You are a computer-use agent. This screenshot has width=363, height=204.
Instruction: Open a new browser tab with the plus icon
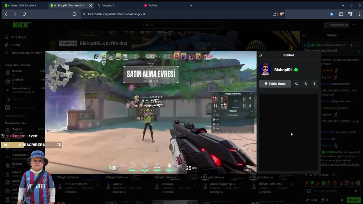[x=191, y=5]
